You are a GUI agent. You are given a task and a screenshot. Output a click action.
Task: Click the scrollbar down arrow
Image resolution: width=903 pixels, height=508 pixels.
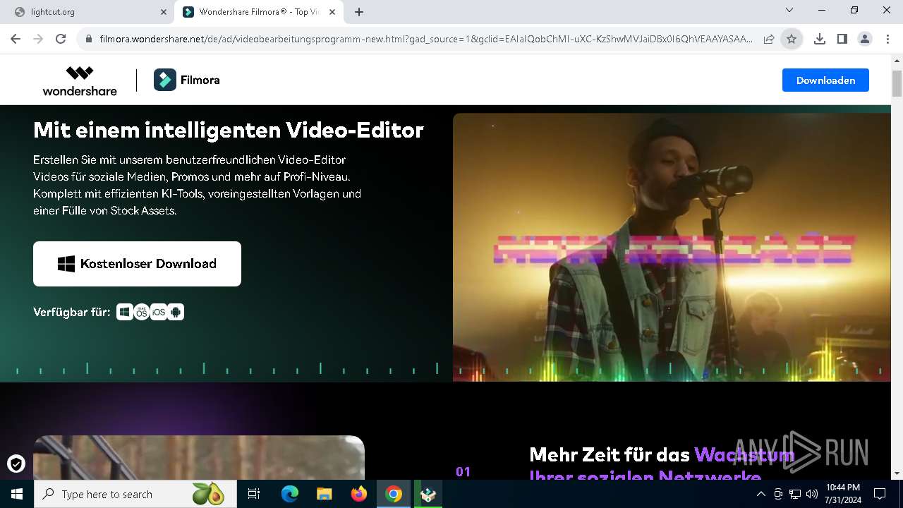pyautogui.click(x=897, y=473)
